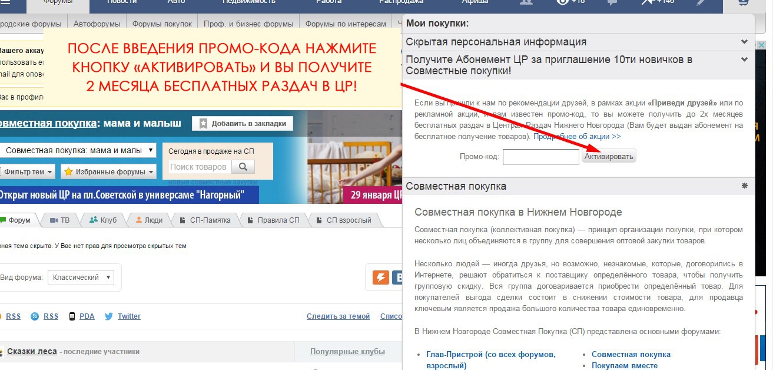Click the Совместная покупка heading link on forum banner
The width and height of the screenshot is (773, 370).
click(48, 123)
